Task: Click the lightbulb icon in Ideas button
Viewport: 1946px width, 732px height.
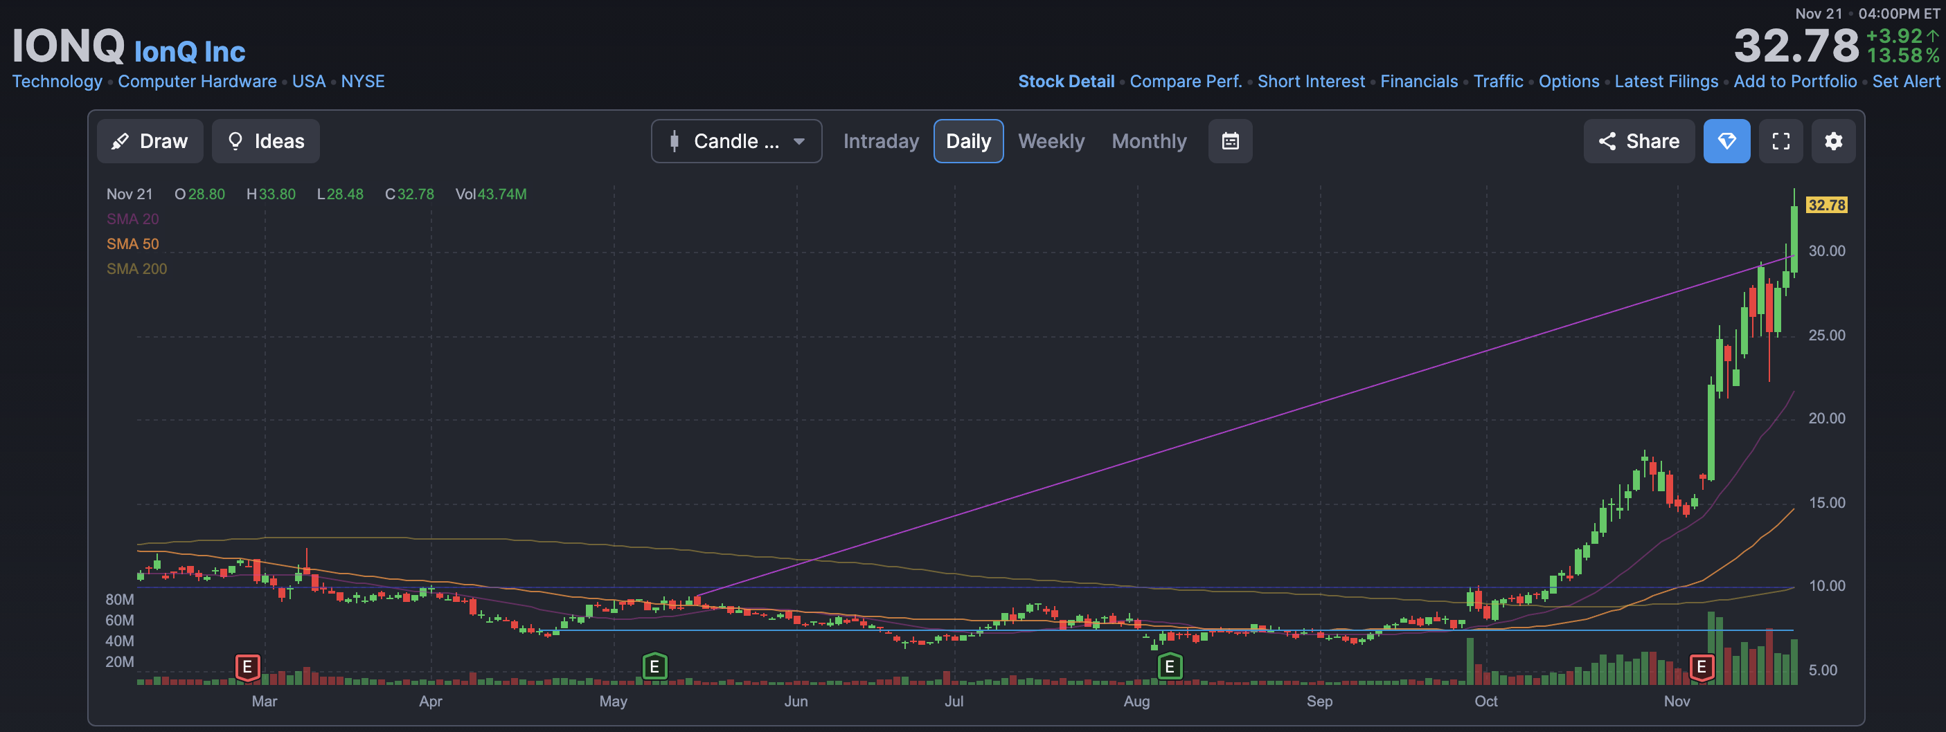Action: [x=235, y=141]
